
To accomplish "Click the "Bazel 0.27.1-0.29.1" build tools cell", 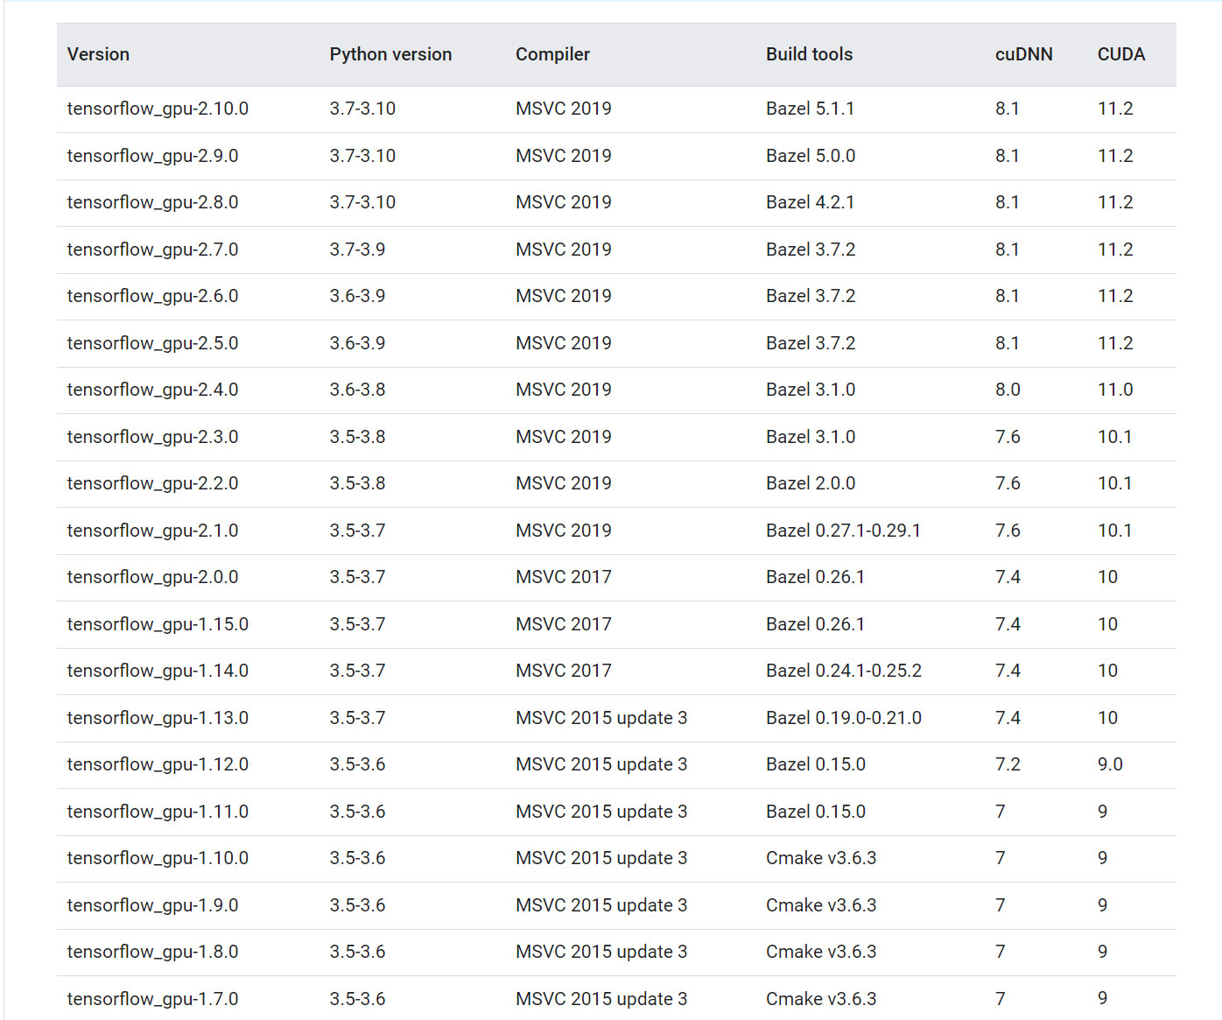I will pyautogui.click(x=843, y=531).
